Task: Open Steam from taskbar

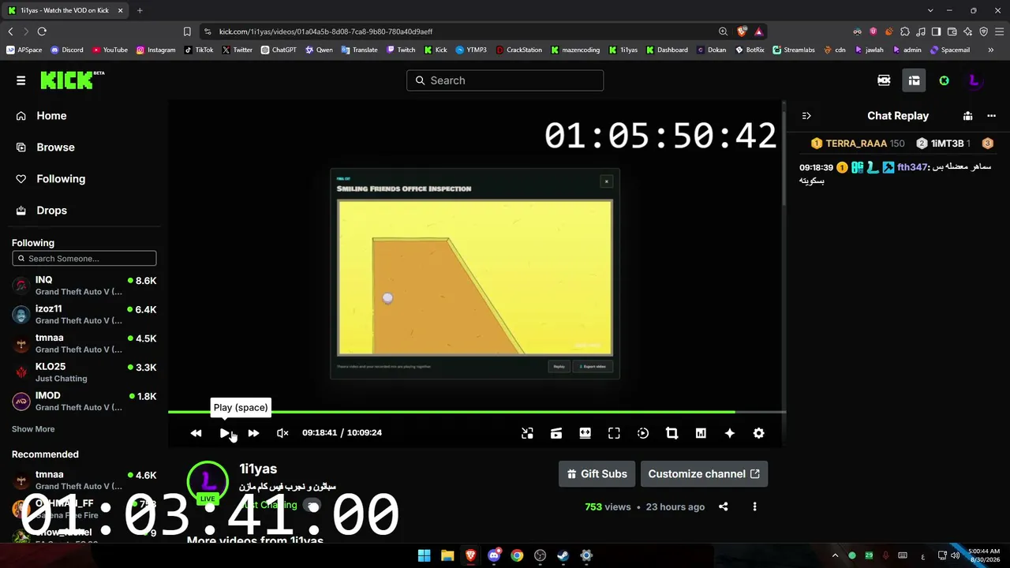Action: (x=563, y=555)
